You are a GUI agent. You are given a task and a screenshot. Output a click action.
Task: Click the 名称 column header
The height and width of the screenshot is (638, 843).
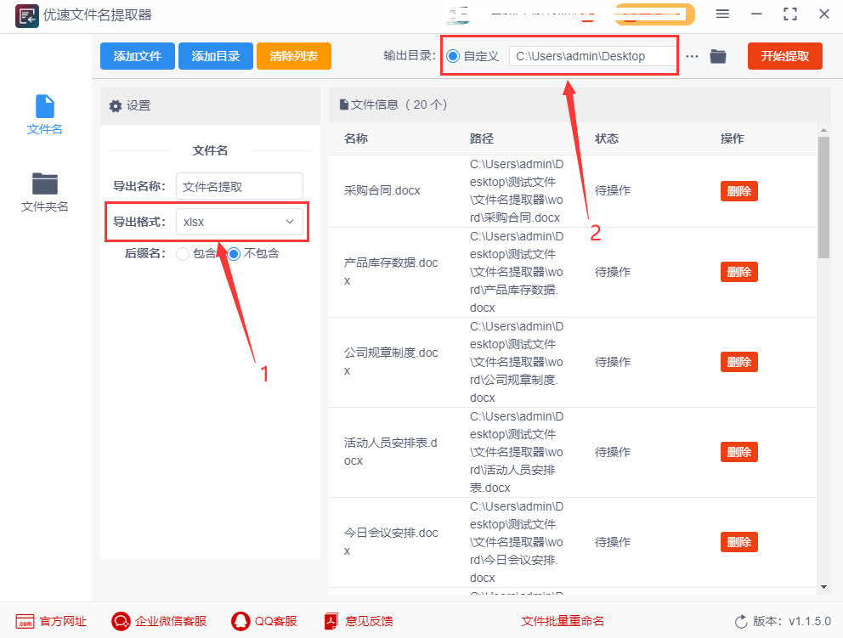[356, 138]
